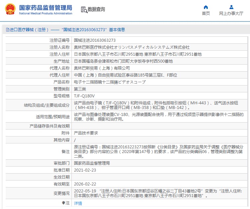
Task: Click change record dated 2022-05-19
Action: point(158,193)
